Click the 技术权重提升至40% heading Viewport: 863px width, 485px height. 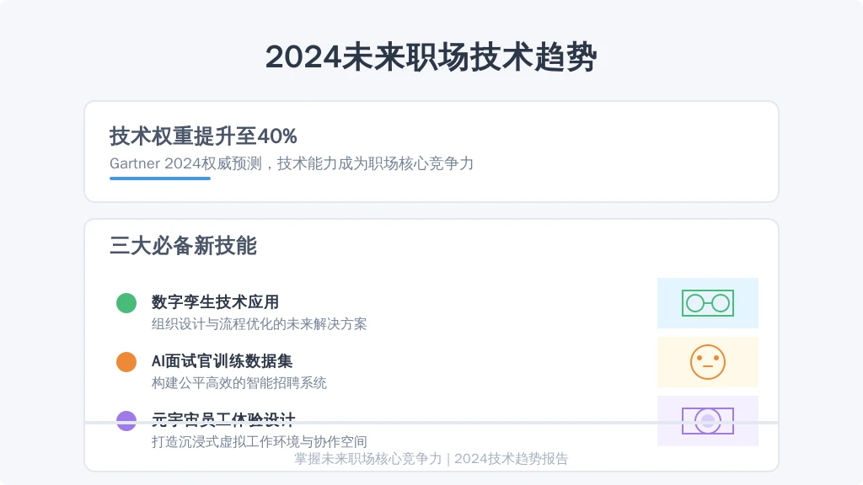(203, 136)
